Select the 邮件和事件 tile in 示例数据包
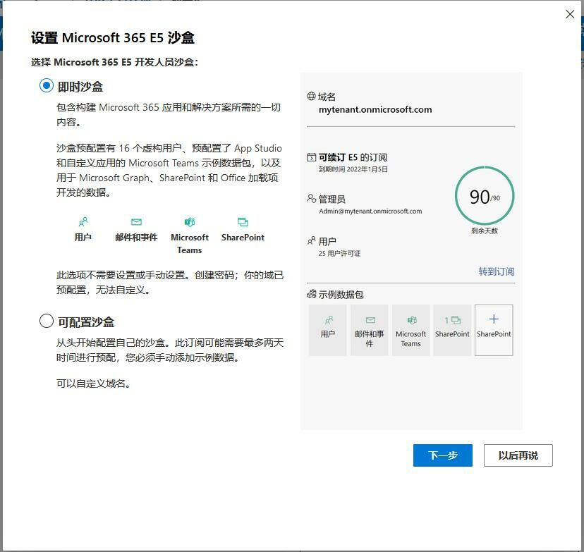The width and height of the screenshot is (584, 552). point(369,330)
